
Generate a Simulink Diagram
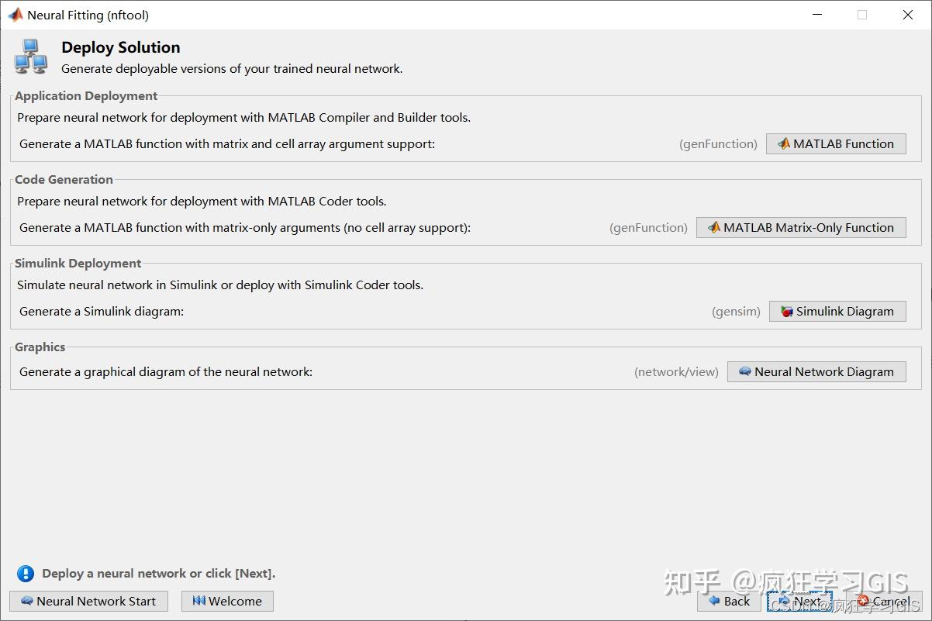tap(837, 311)
